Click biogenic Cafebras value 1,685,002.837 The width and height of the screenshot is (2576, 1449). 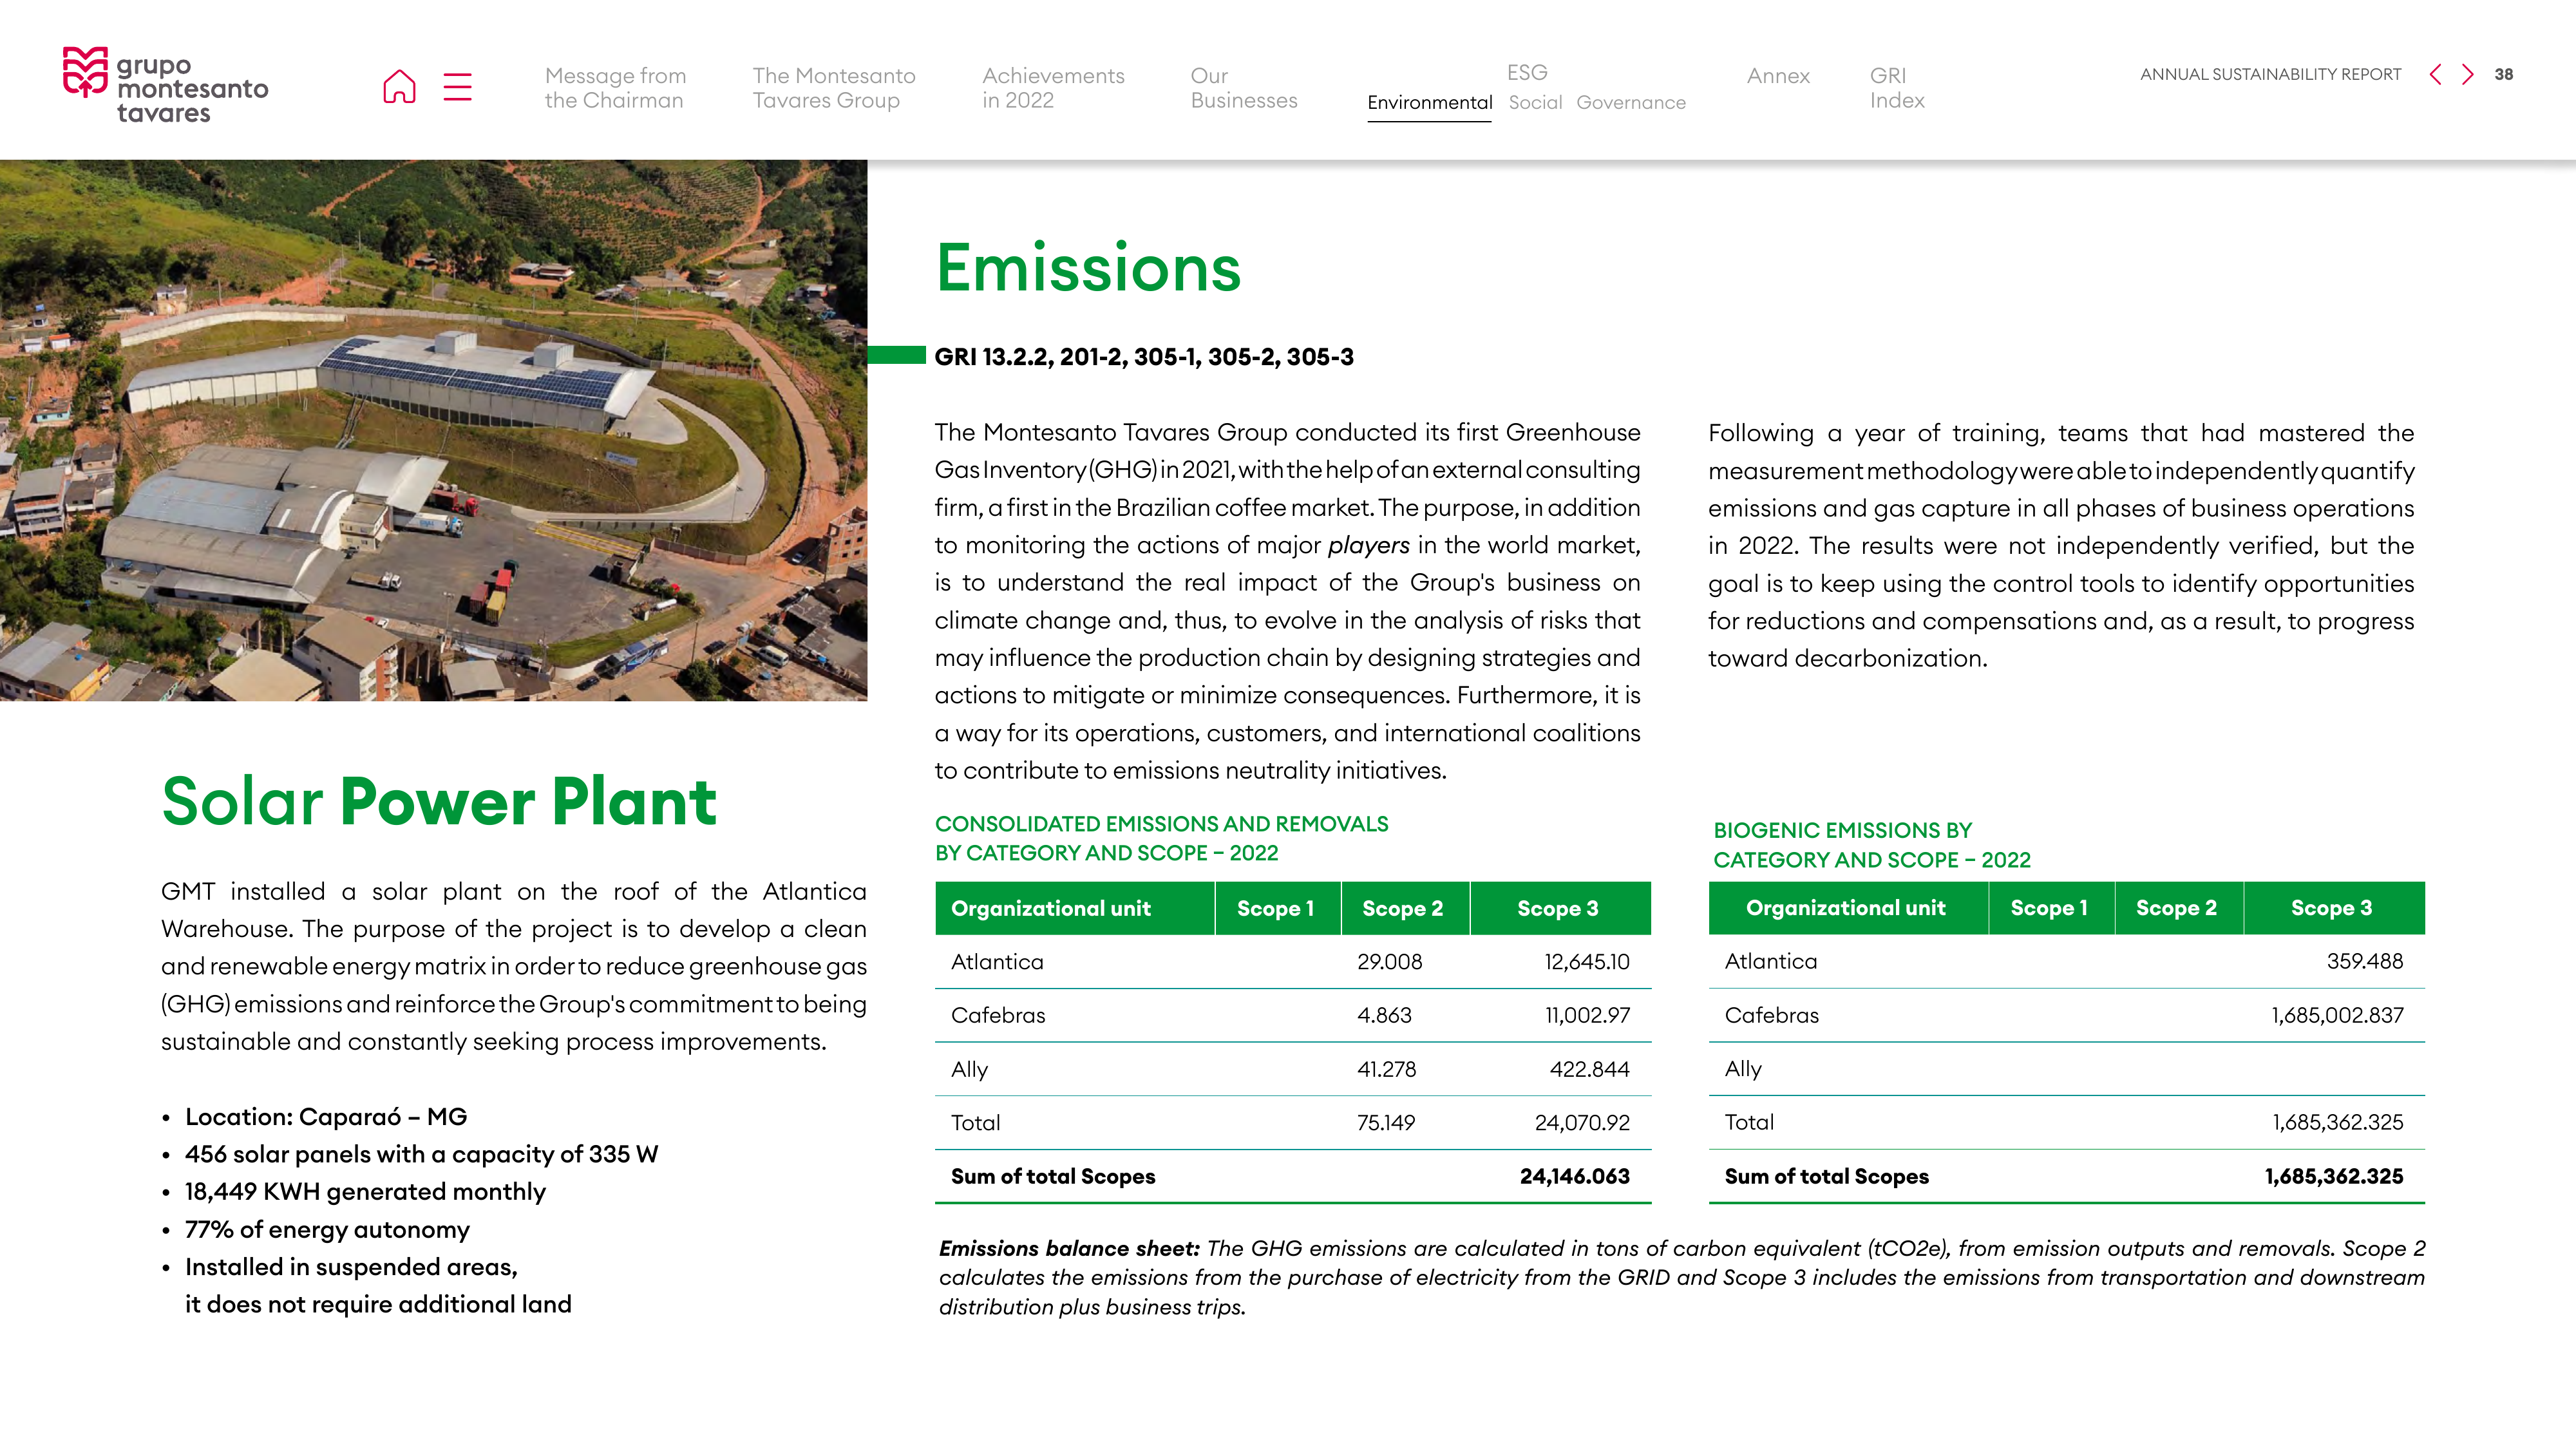point(2337,1016)
